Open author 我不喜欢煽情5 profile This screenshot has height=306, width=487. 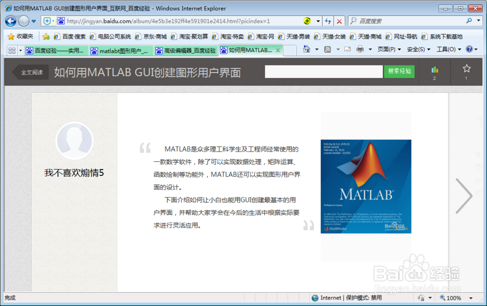pos(74,172)
